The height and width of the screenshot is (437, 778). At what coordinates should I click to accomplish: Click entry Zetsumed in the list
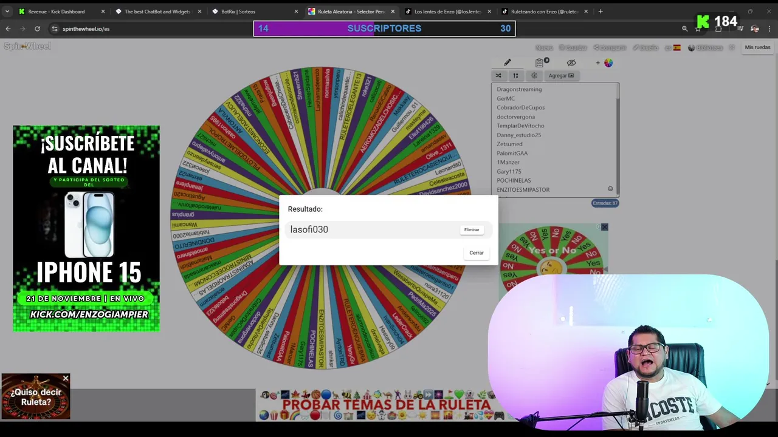pyautogui.click(x=509, y=144)
